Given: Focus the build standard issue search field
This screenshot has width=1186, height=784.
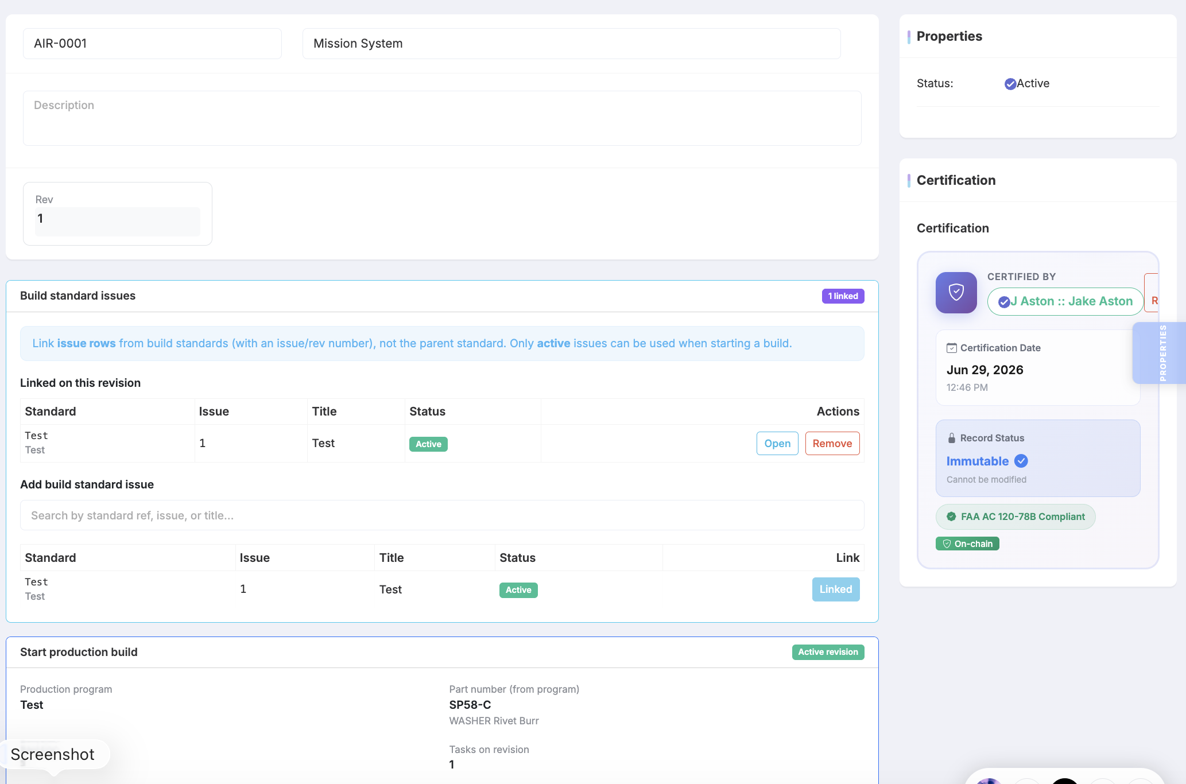Looking at the screenshot, I should click(442, 515).
